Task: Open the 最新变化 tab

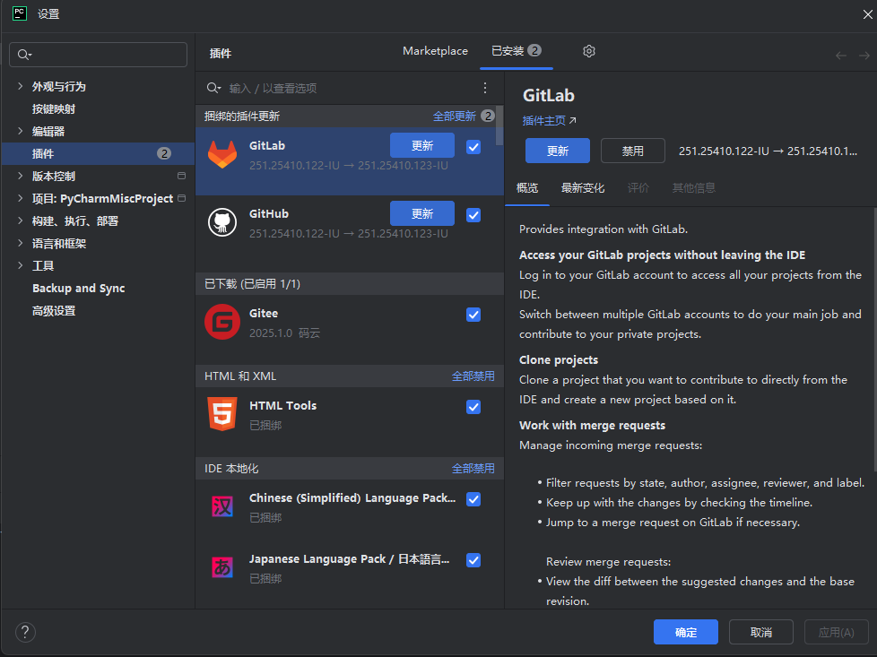Action: click(x=583, y=188)
